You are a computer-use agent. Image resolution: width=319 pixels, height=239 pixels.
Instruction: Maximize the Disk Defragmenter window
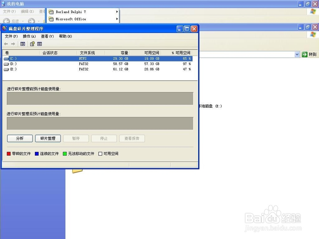point(187,29)
